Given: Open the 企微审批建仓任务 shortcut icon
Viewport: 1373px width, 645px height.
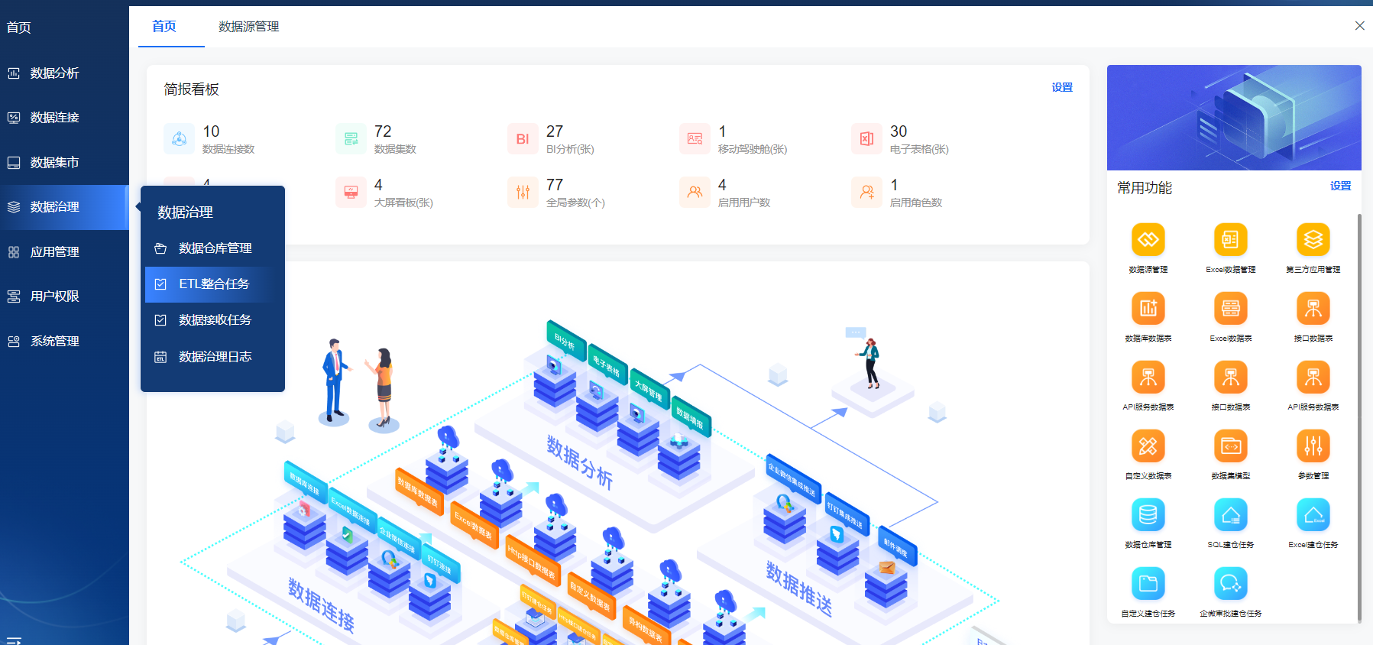Looking at the screenshot, I should click(x=1230, y=584).
